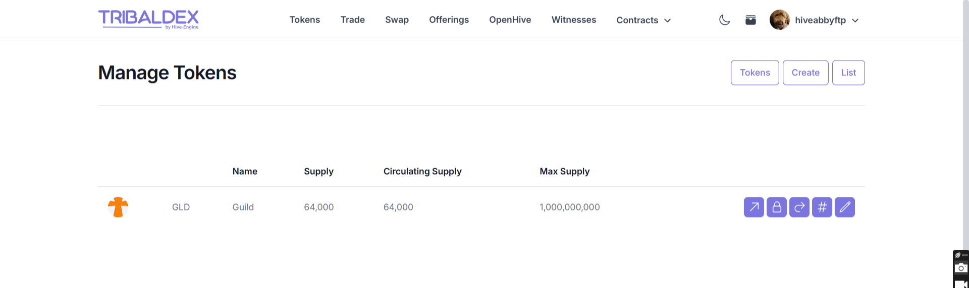969x288 pixels.
Task: Open the wallet icon in the header
Action: [x=750, y=20]
